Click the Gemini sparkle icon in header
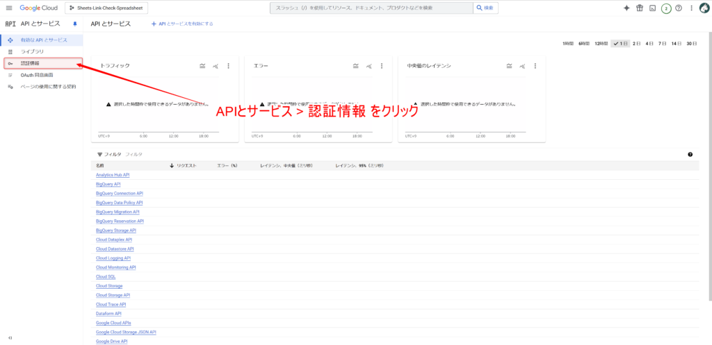Viewport: 712px width, 345px height. [x=626, y=8]
